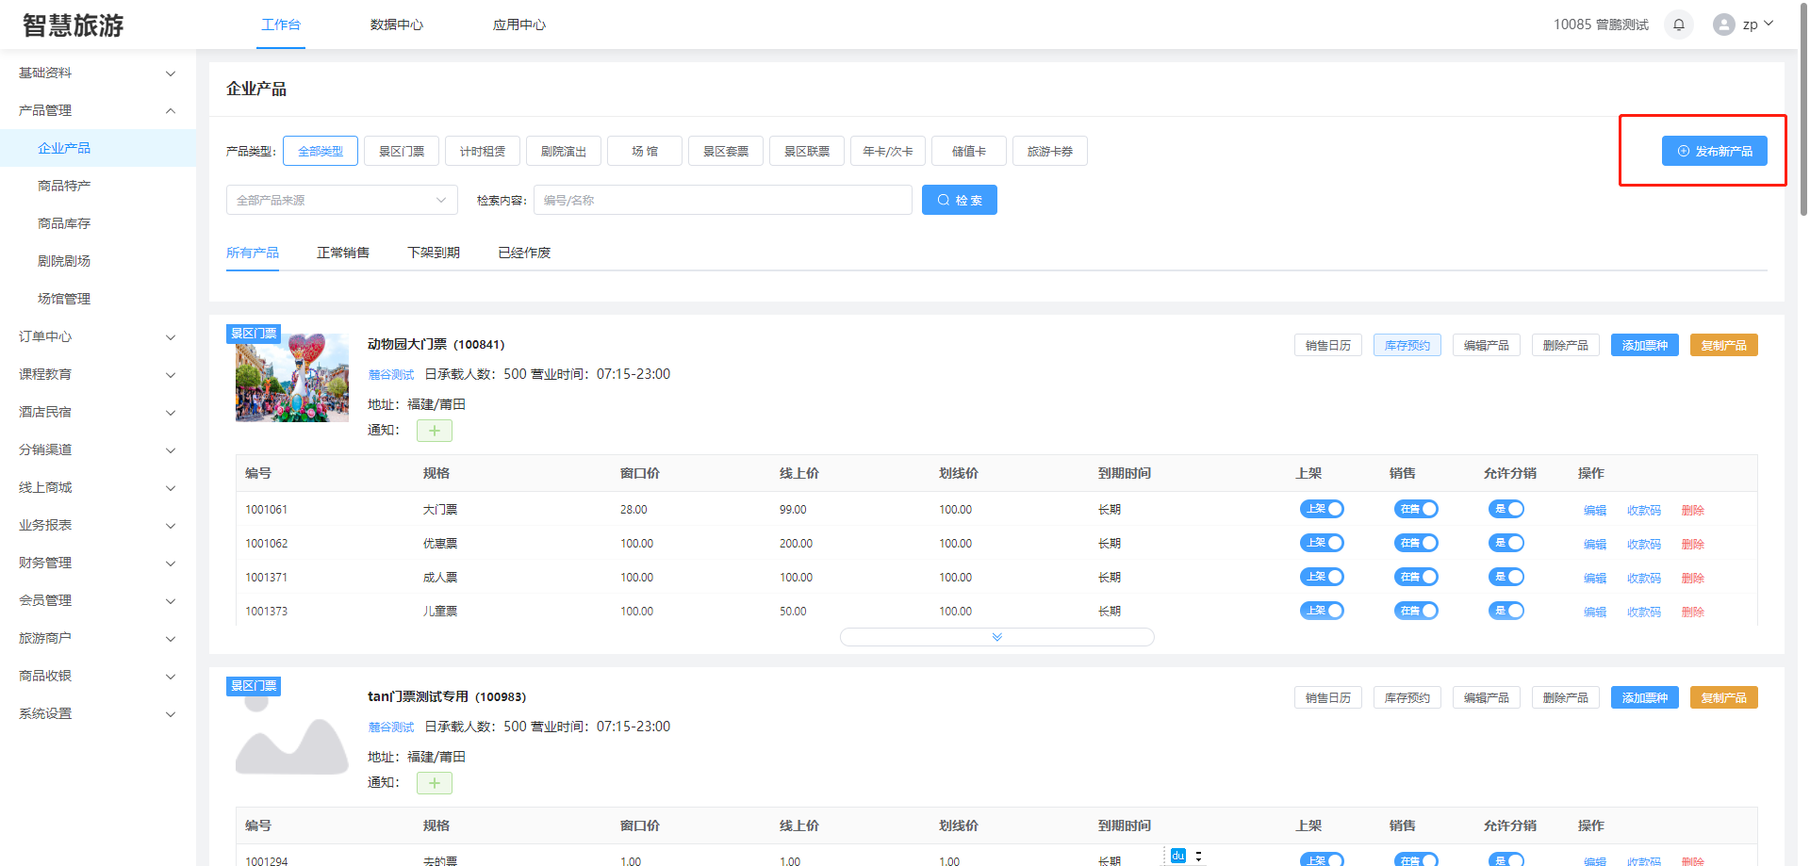Click the double-chevron expand rows icon

[x=996, y=637]
